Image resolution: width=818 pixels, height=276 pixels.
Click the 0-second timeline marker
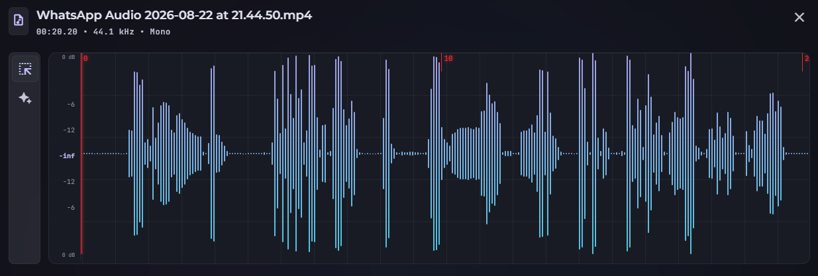tap(85, 59)
